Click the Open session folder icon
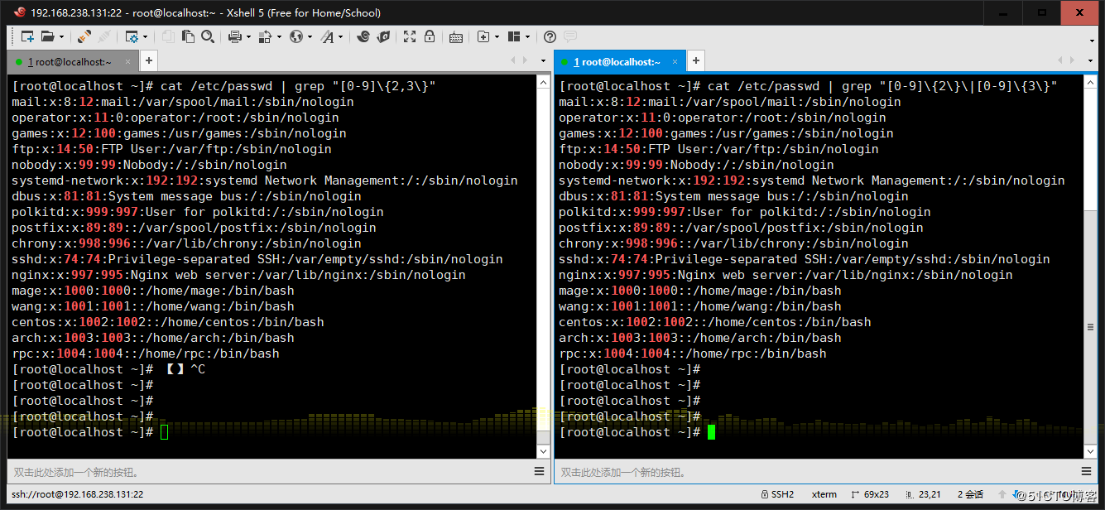The image size is (1105, 510). tap(47, 36)
